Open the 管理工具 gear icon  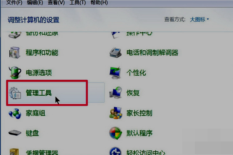(15, 93)
